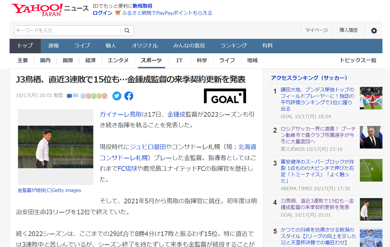This screenshot has height=247, width=390.
Task: Open ranking 3 冨安健洋 article
Action: (318, 171)
